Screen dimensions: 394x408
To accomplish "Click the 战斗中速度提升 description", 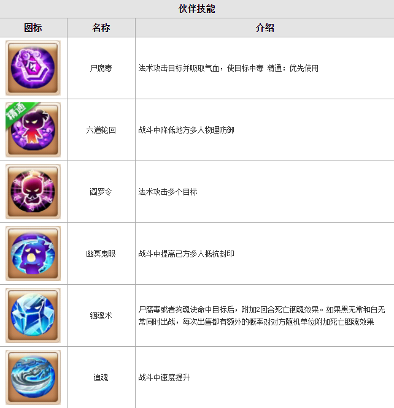I will point(164,377).
